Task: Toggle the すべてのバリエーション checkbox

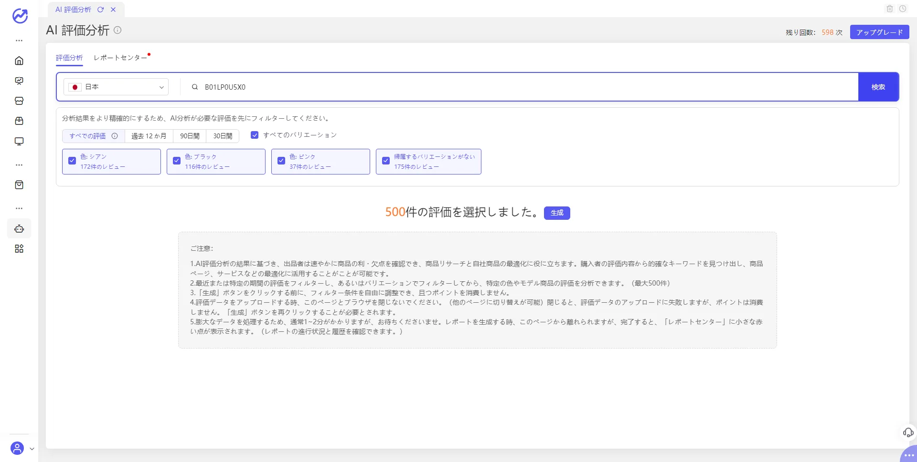Action: click(255, 135)
